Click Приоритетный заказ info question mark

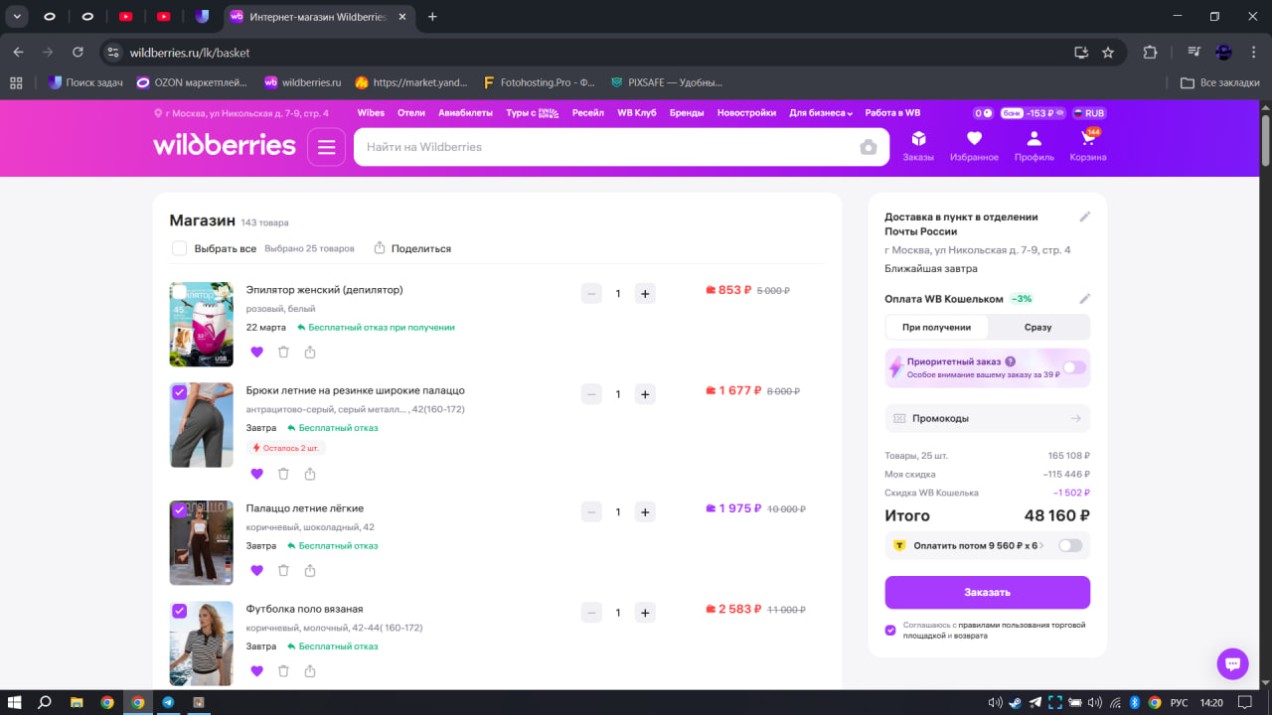(x=1010, y=361)
